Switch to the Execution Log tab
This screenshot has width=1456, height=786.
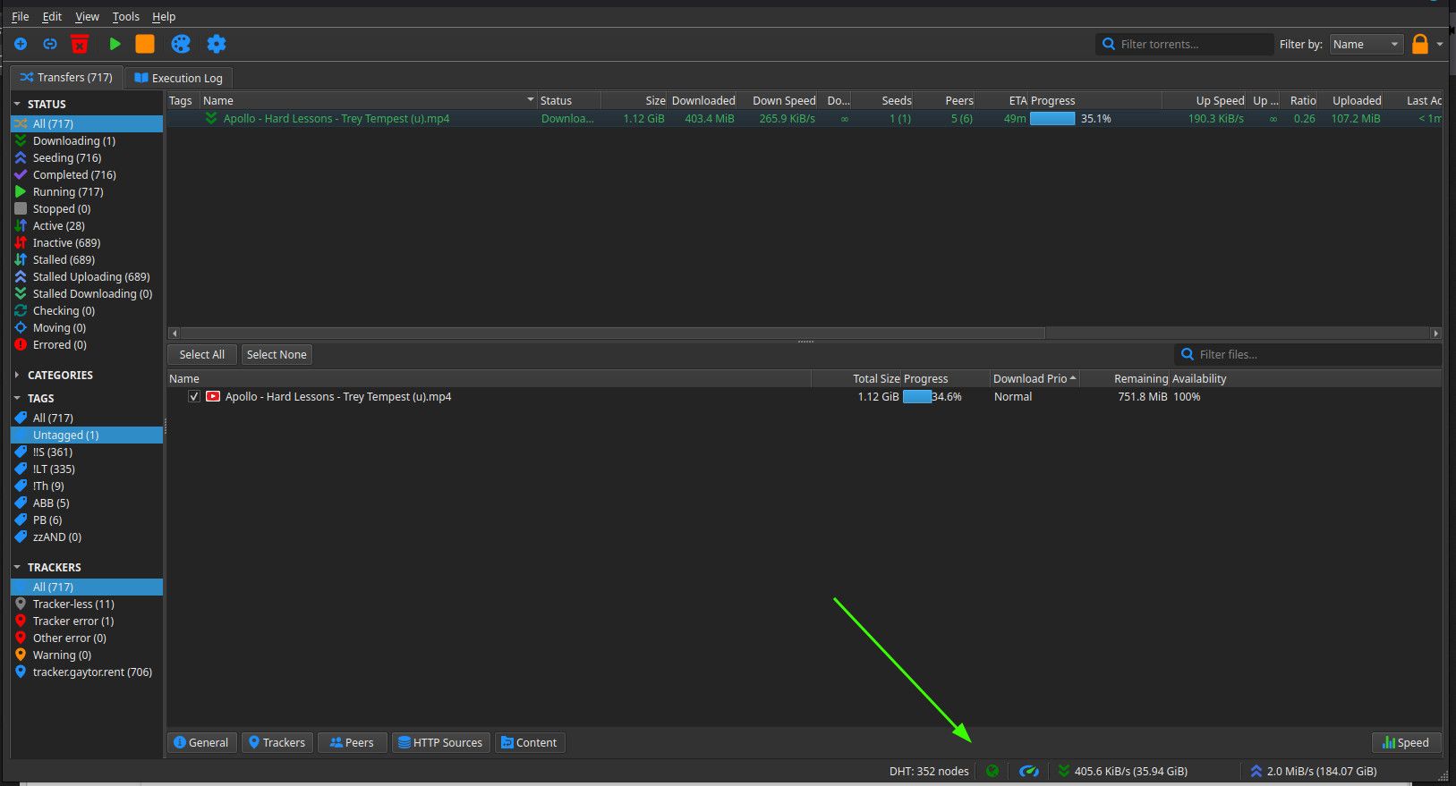(178, 78)
